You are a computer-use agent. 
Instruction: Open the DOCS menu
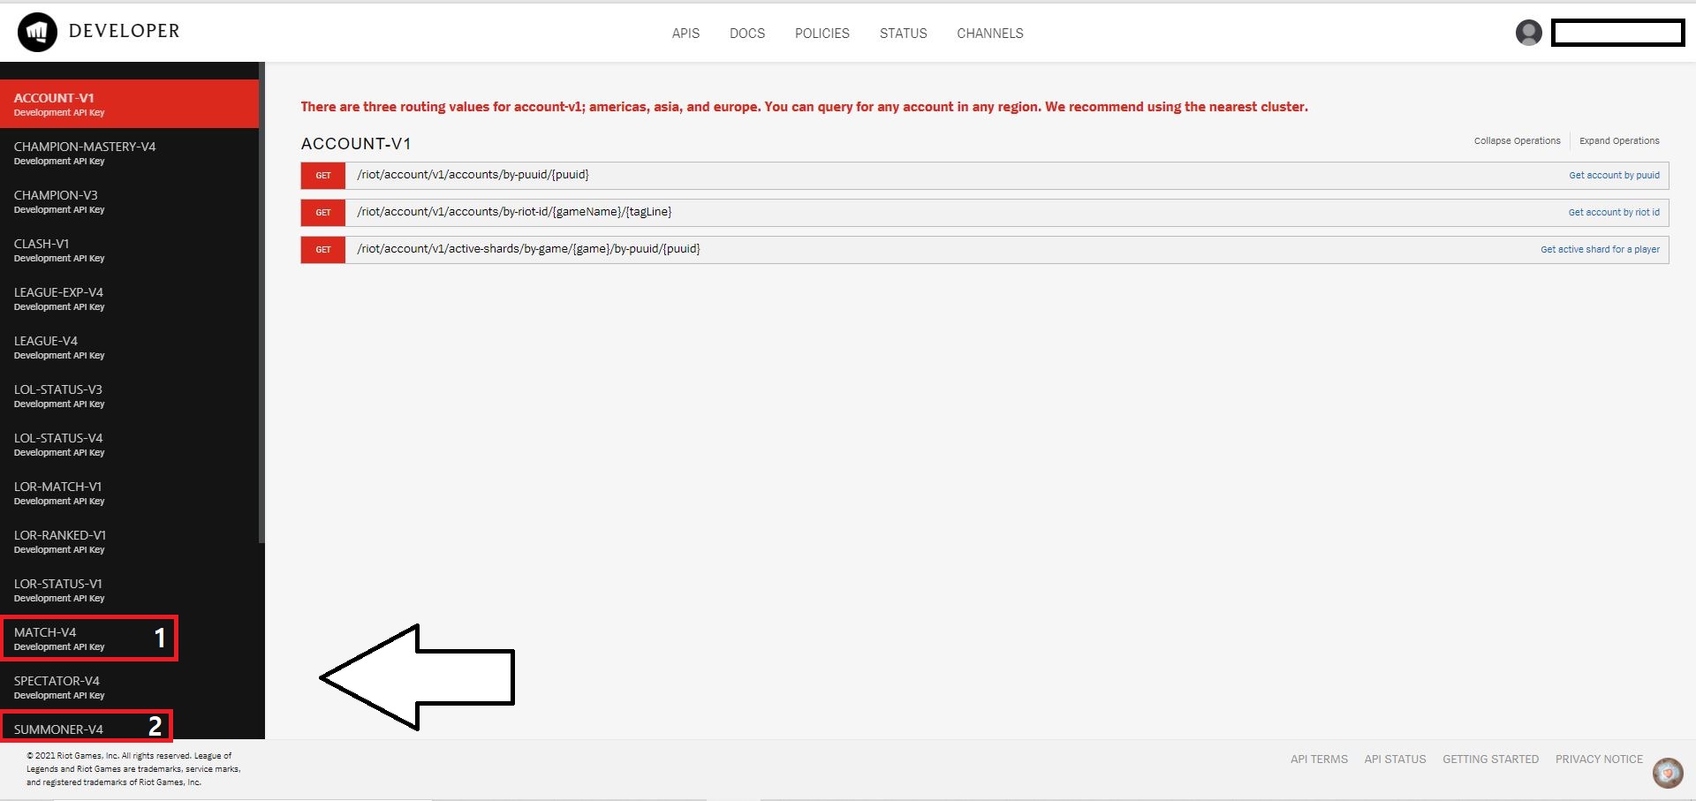tap(747, 34)
